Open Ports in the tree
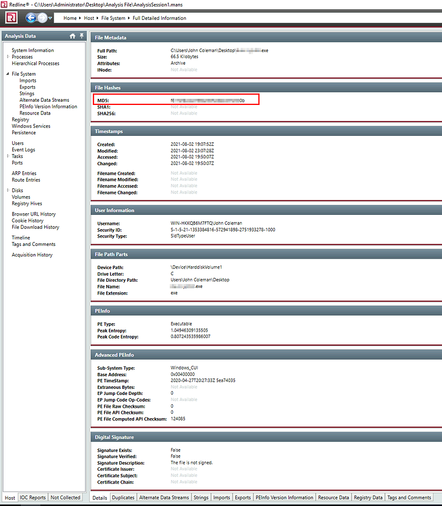Viewport: 442px width, 506px height. pos(17,163)
